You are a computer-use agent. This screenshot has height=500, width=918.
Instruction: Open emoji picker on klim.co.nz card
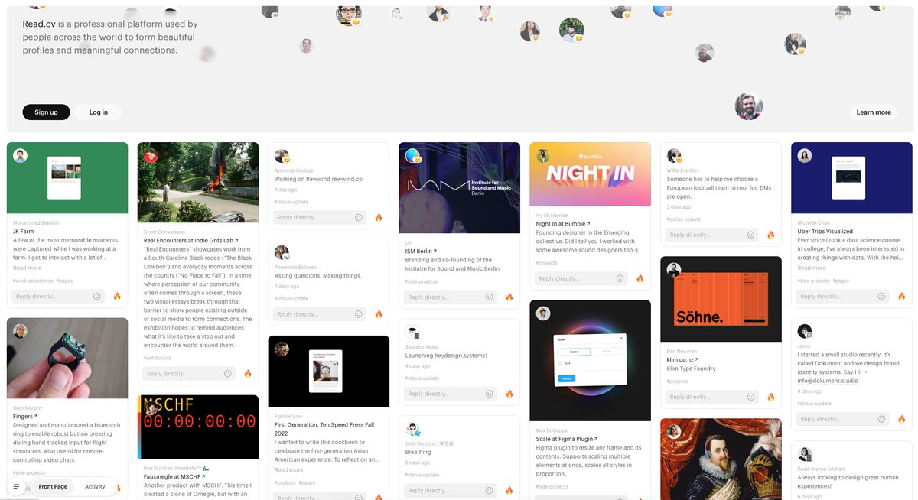coord(751,397)
